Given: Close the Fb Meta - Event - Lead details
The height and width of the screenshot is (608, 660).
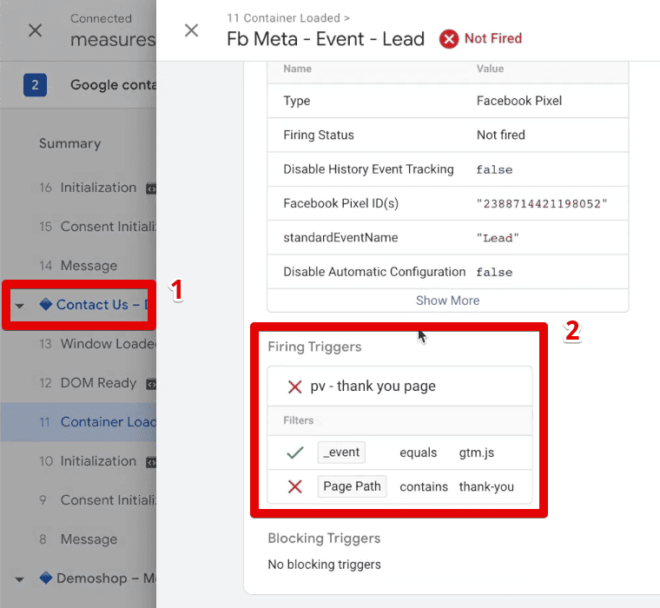Looking at the screenshot, I should tap(192, 30).
